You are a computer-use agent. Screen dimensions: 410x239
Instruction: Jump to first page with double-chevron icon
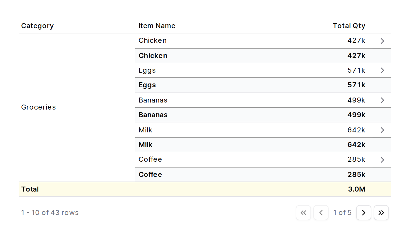[303, 213]
